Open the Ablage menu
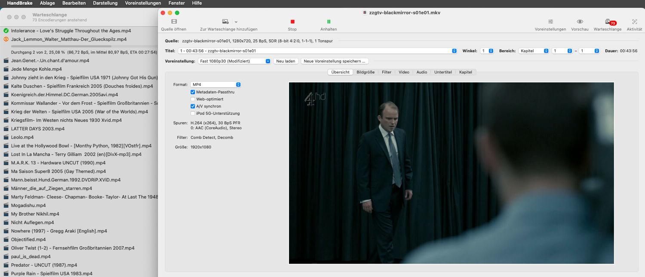Viewport: 645px width, 277px height. point(47,3)
